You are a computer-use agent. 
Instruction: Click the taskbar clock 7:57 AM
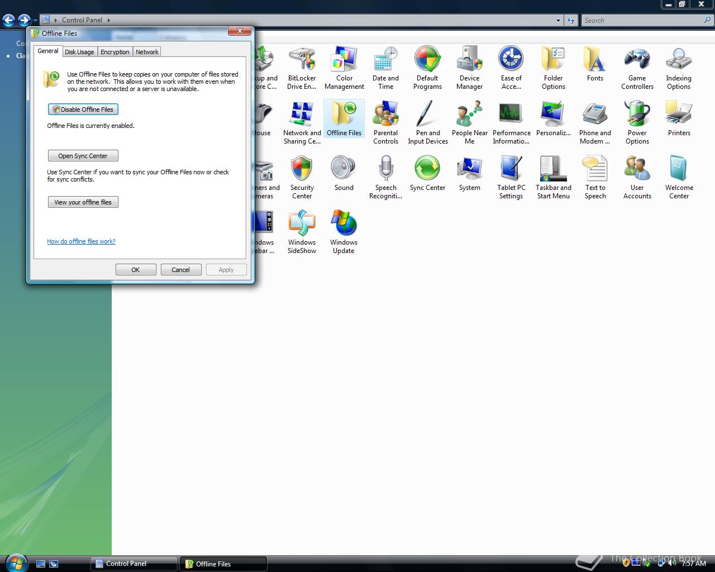[x=694, y=564]
